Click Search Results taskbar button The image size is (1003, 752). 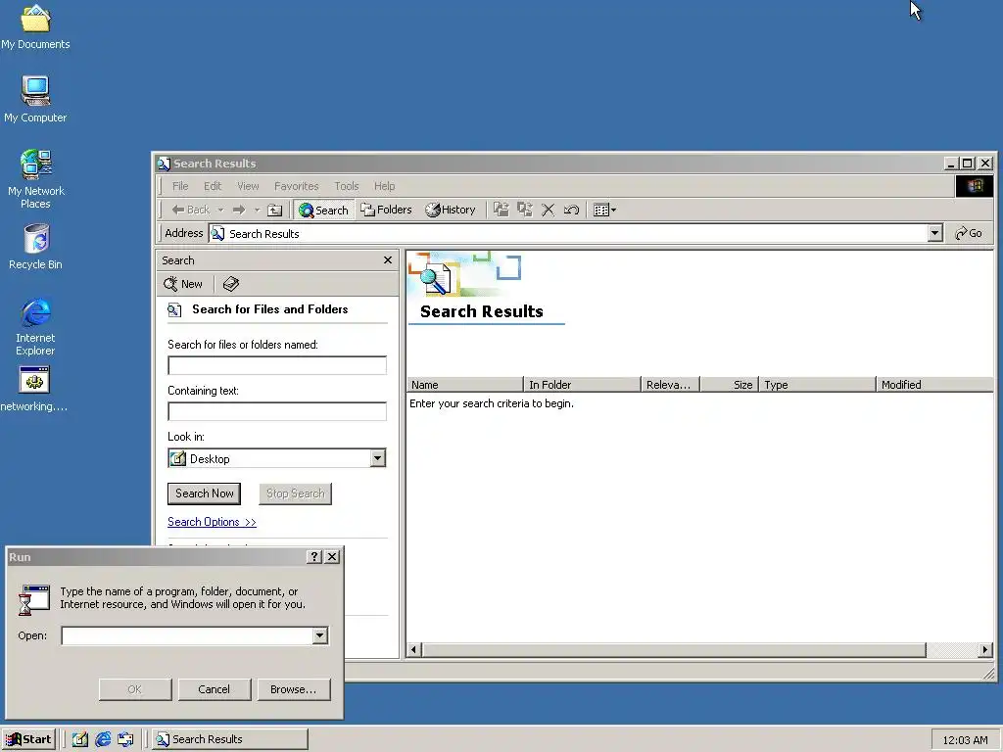pyautogui.click(x=230, y=739)
